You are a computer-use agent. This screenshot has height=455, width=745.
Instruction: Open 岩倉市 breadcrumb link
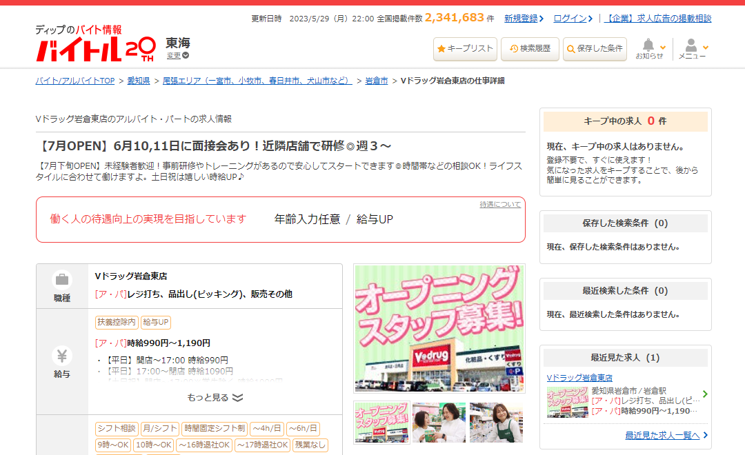click(377, 81)
